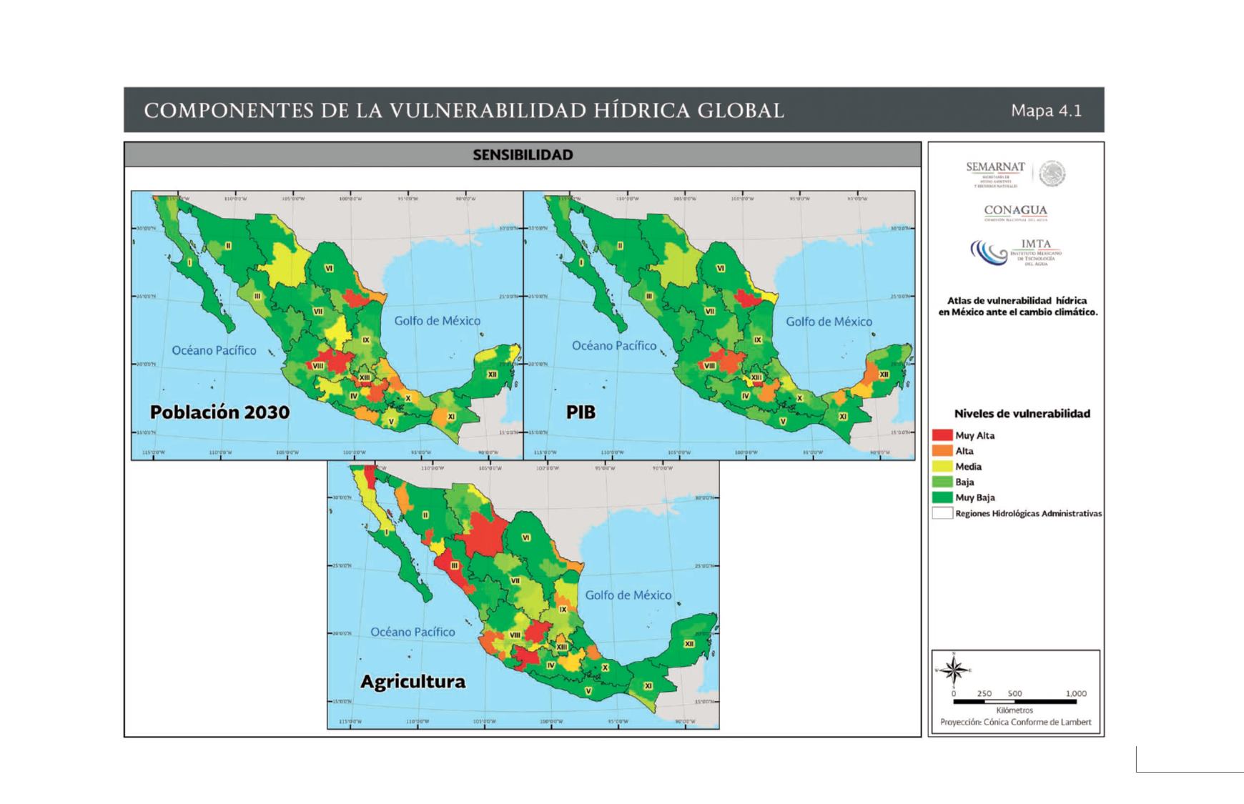Click the 'SENSIBILIDAD' header bar
The width and height of the screenshot is (1244, 804).
[523, 154]
